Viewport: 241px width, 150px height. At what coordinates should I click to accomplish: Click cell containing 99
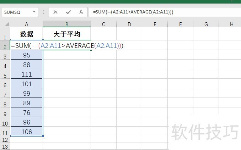click(26, 93)
